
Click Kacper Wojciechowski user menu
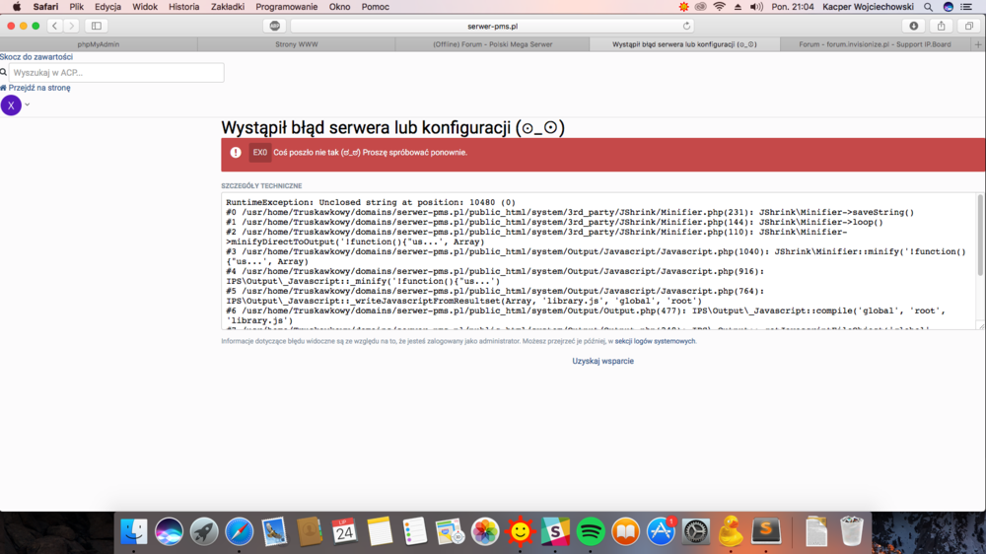click(868, 7)
